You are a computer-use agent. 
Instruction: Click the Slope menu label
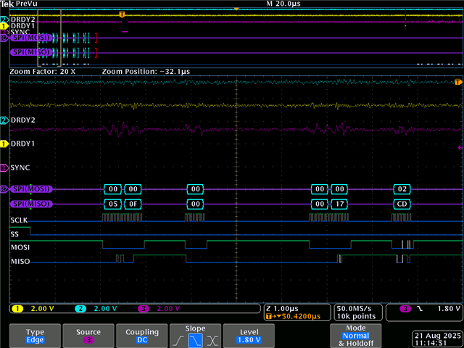tap(195, 328)
